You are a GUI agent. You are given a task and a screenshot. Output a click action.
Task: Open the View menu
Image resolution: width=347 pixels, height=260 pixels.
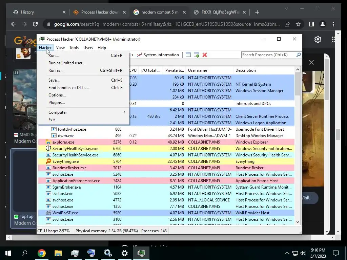pyautogui.click(x=60, y=47)
